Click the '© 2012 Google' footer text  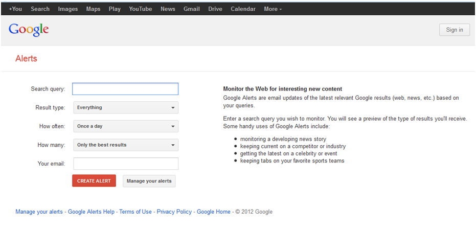coord(254,212)
